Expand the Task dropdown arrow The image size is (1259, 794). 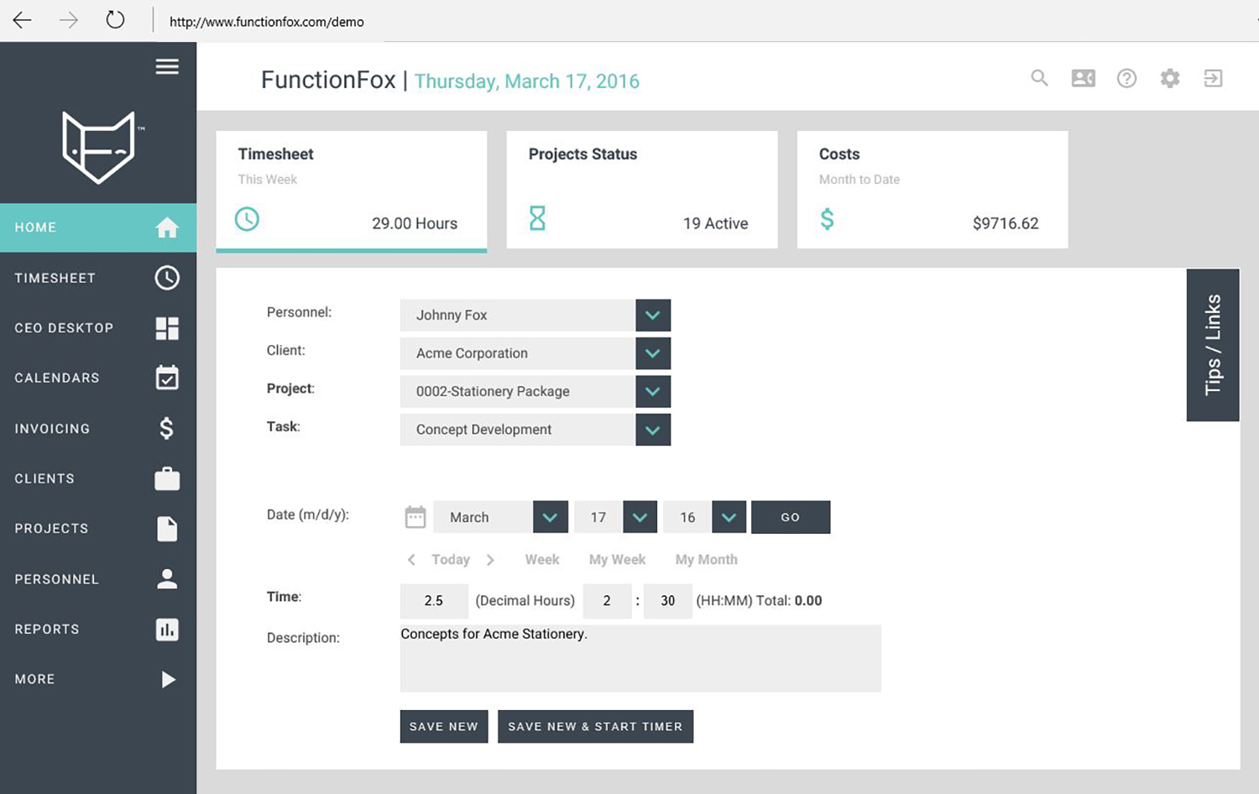(x=653, y=430)
